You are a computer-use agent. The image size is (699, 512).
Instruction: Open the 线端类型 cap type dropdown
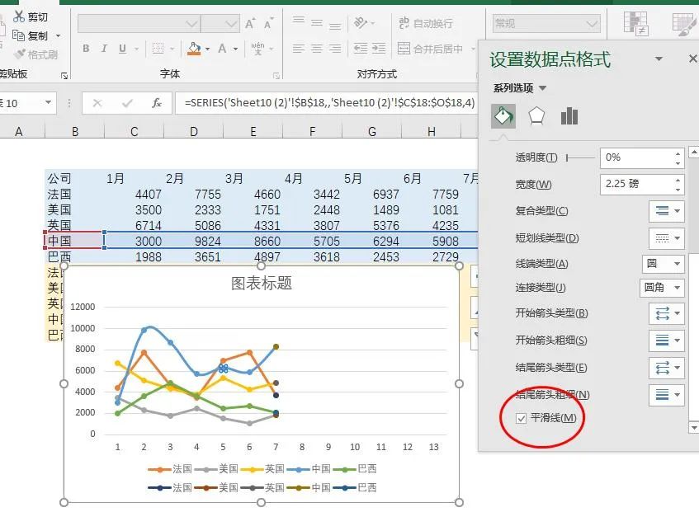[663, 264]
